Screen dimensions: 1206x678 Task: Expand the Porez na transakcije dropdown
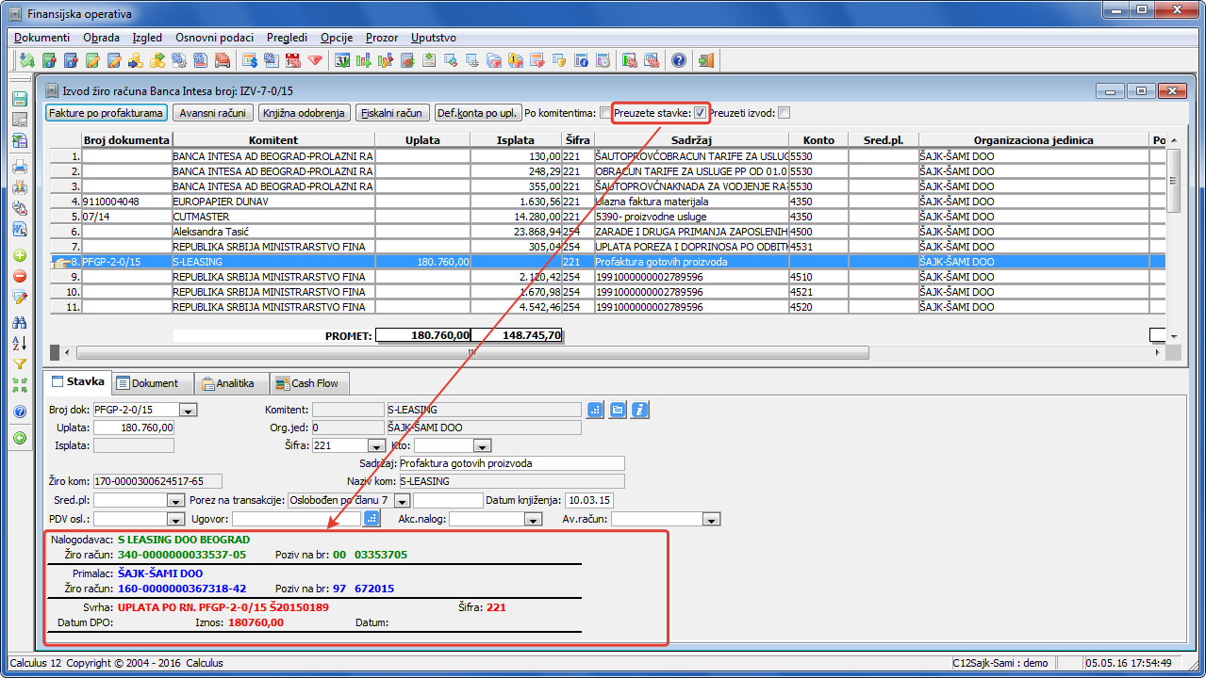coord(402,501)
